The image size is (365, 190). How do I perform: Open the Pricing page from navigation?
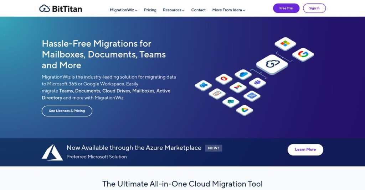(x=150, y=10)
